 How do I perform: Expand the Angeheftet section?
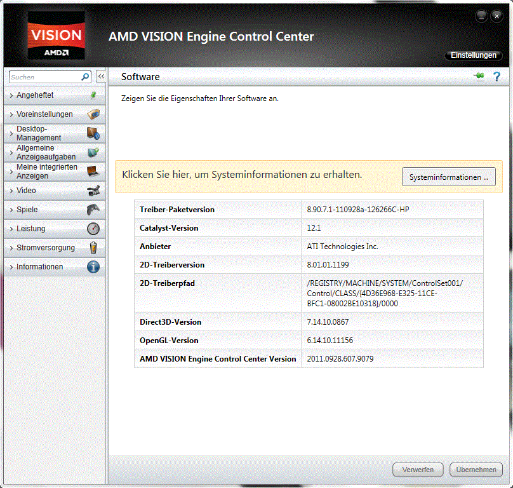click(55, 95)
